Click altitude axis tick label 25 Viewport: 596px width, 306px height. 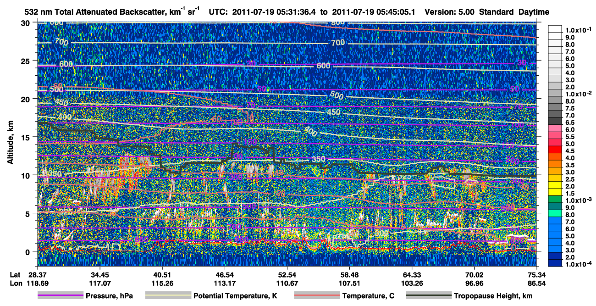point(26,61)
